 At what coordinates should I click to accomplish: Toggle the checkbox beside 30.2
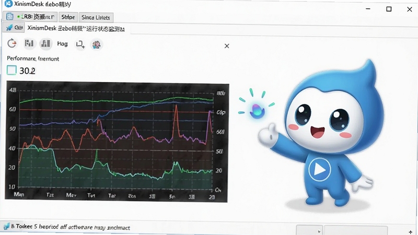[x=11, y=70]
